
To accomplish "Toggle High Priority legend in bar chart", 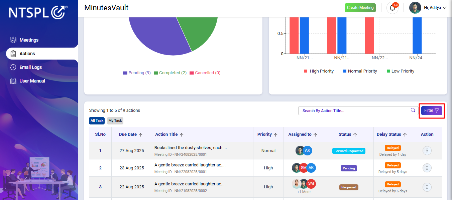I will pos(319,71).
